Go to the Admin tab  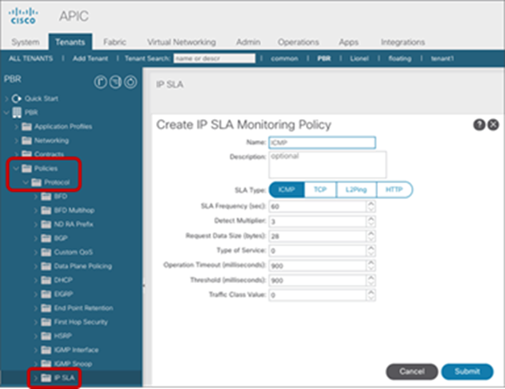pyautogui.click(x=248, y=42)
